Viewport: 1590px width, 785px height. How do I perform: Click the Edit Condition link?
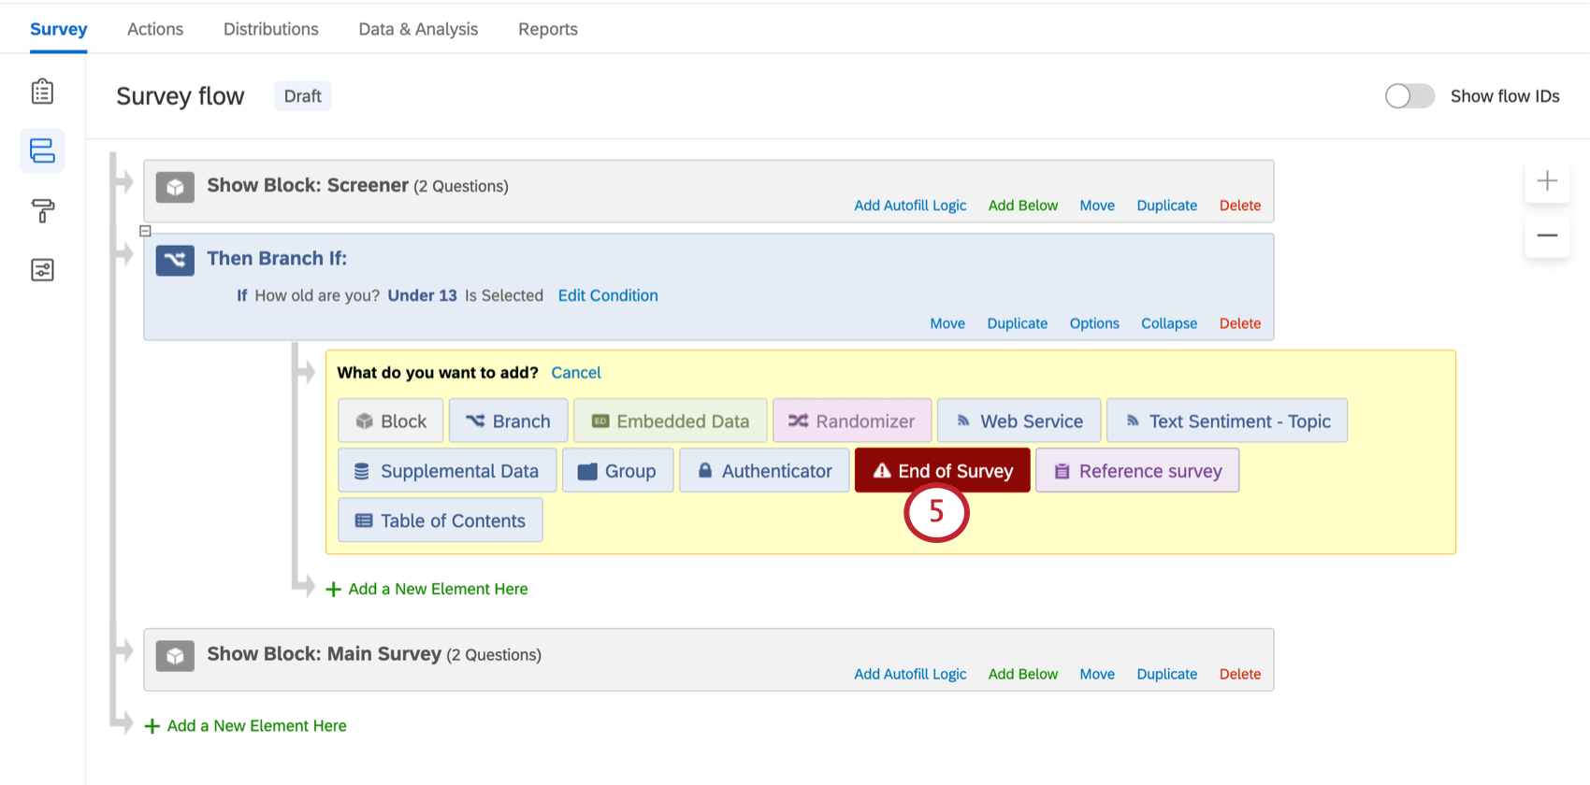point(608,295)
